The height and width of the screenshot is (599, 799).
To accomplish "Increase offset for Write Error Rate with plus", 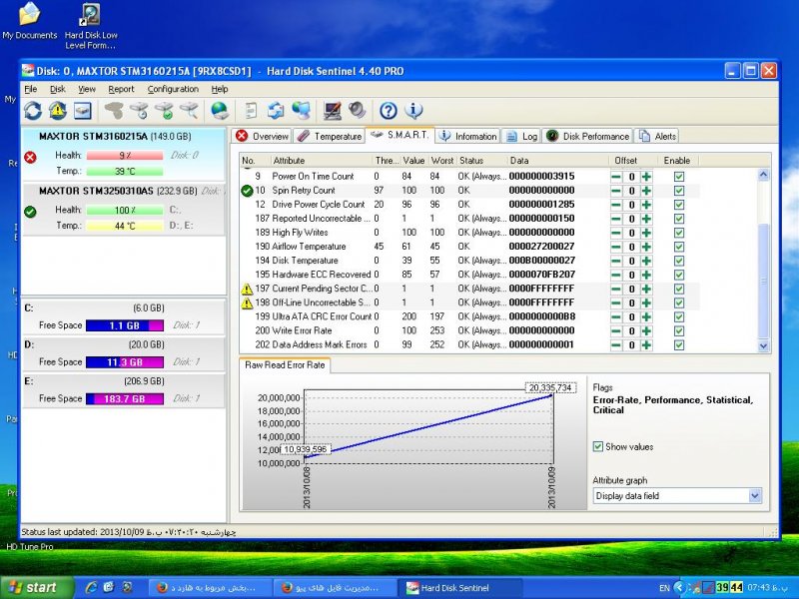I will 646,331.
